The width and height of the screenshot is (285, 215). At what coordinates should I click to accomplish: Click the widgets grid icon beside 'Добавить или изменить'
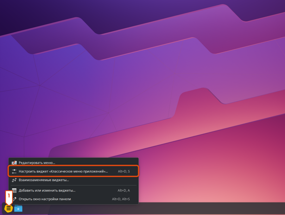(x=14, y=191)
